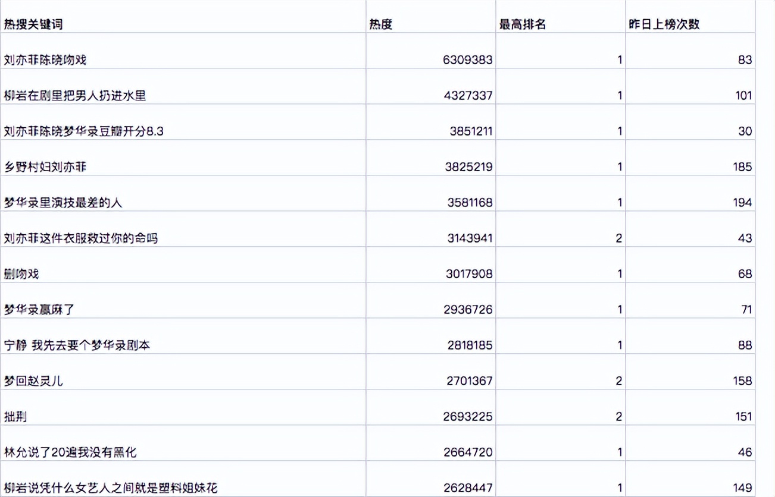The width and height of the screenshot is (775, 497).
Task: Select the 最高排名 header cell
Action: tap(523, 24)
